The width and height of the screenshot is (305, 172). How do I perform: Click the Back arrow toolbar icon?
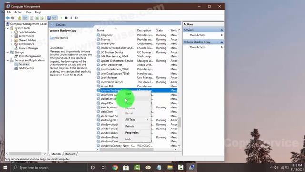coord(8,18)
